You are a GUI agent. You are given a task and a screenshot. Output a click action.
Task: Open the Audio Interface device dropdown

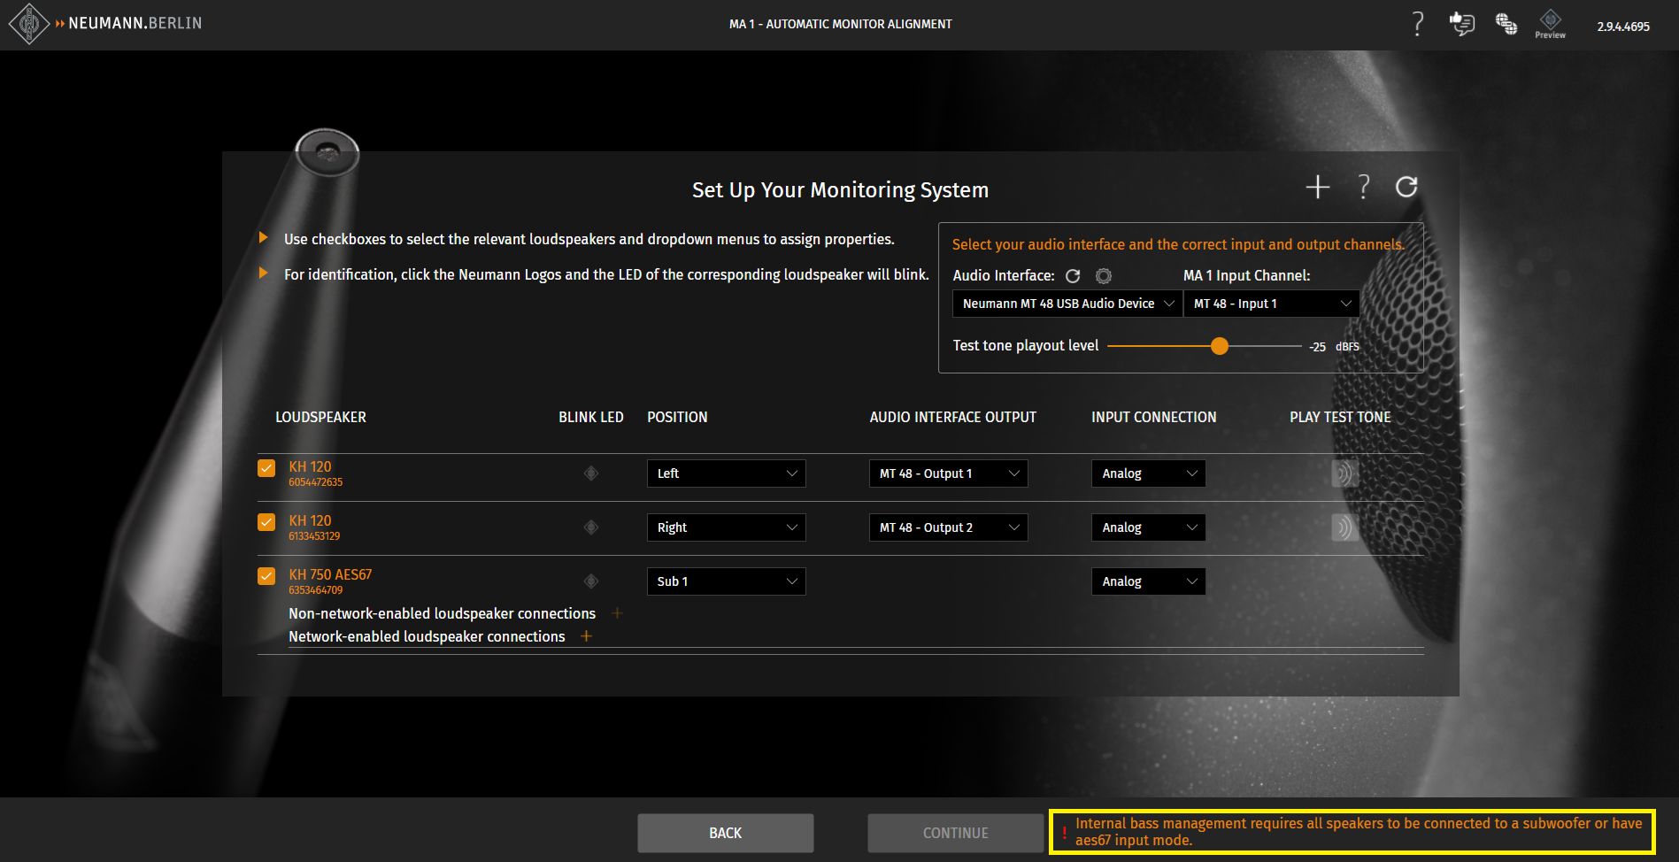(1067, 304)
